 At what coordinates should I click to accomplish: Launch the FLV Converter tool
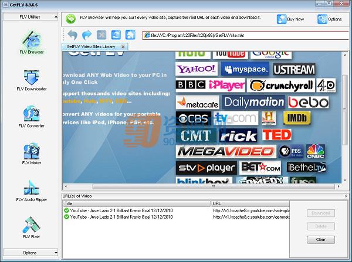pyautogui.click(x=32, y=117)
